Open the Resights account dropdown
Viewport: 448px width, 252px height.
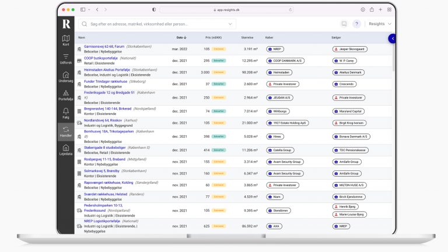pyautogui.click(x=380, y=24)
